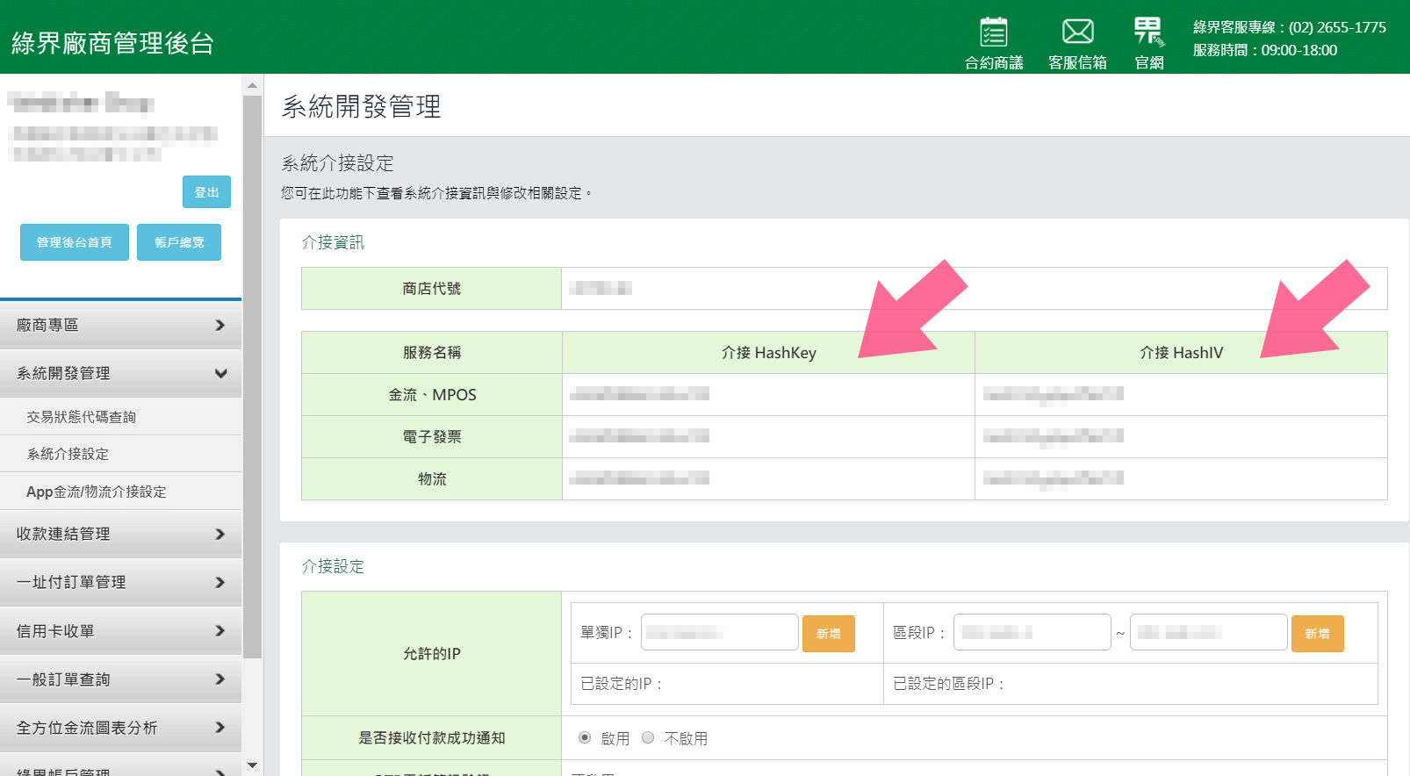Expand the 一址付訂單管理 menu

[120, 582]
